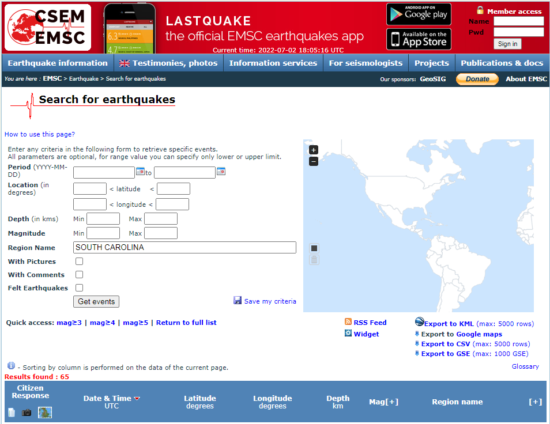Screen dimensions: 550x424
Task: Open How to use this page link
Action: tap(40, 134)
